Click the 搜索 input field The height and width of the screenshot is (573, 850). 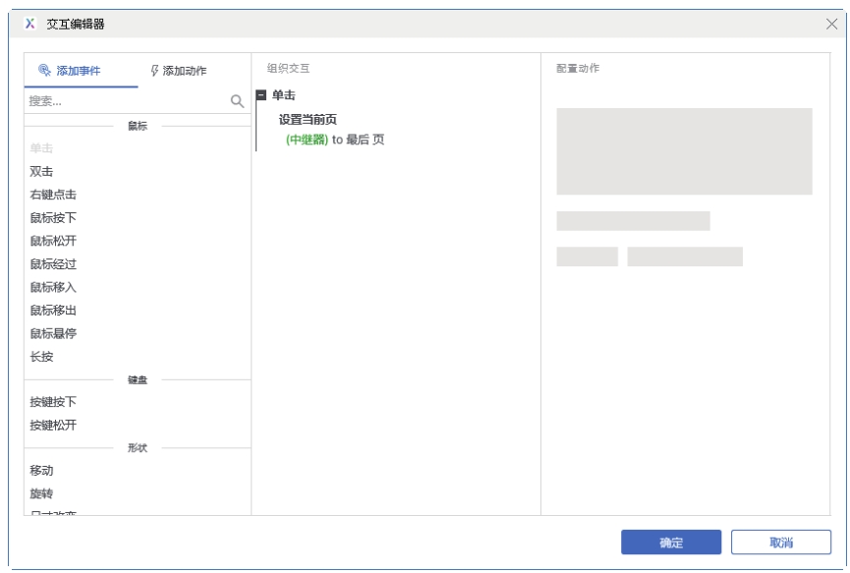point(126,101)
